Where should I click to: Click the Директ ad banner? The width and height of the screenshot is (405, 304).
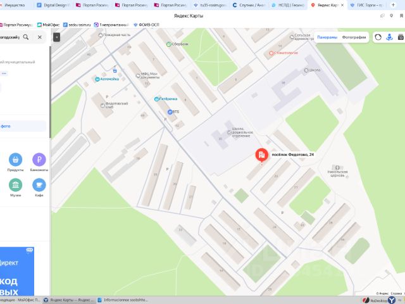click(x=17, y=272)
